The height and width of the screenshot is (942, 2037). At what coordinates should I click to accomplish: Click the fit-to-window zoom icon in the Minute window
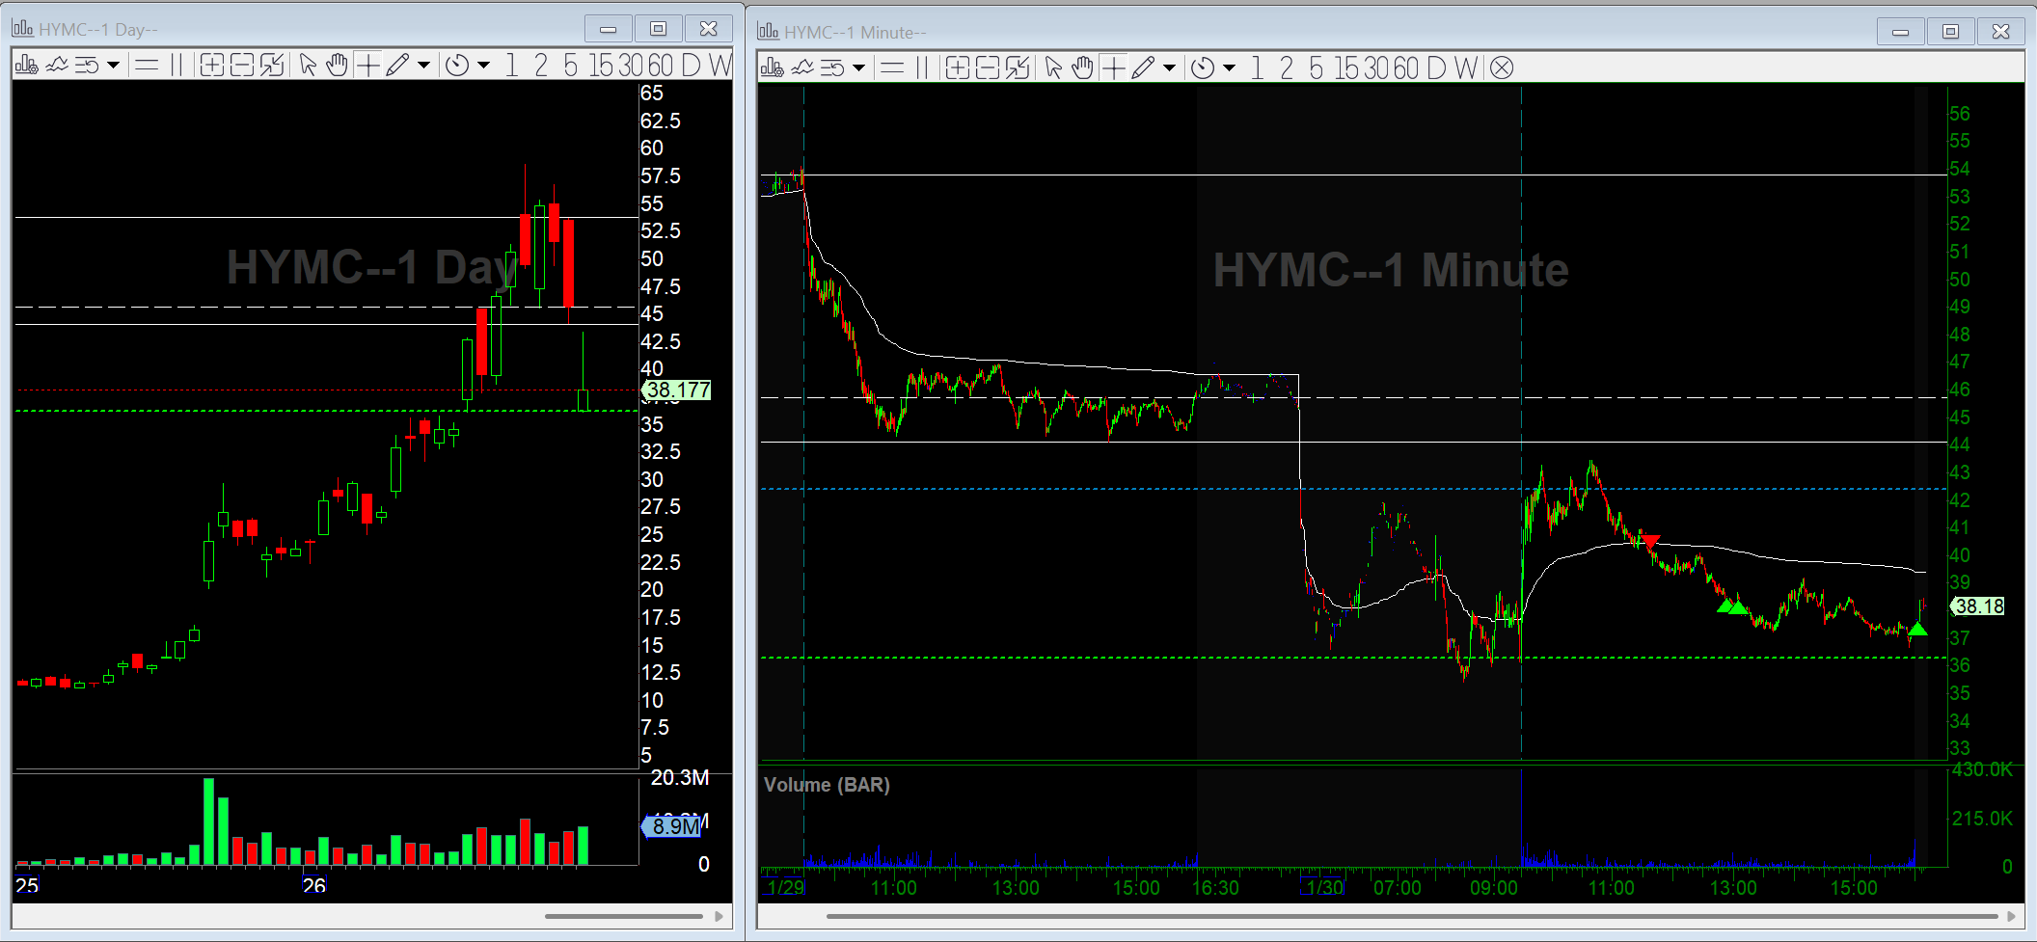(1018, 67)
